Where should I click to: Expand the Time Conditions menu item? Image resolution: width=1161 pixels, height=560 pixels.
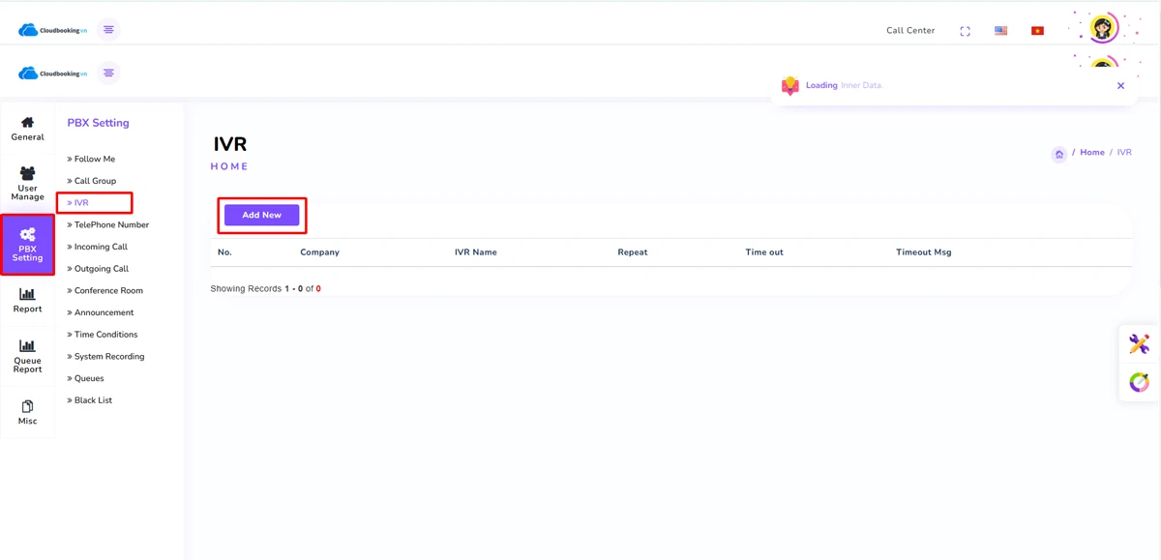[x=105, y=335]
